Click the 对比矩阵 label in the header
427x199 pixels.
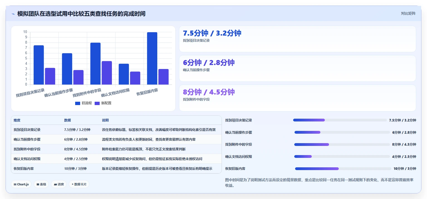pyautogui.click(x=408, y=14)
